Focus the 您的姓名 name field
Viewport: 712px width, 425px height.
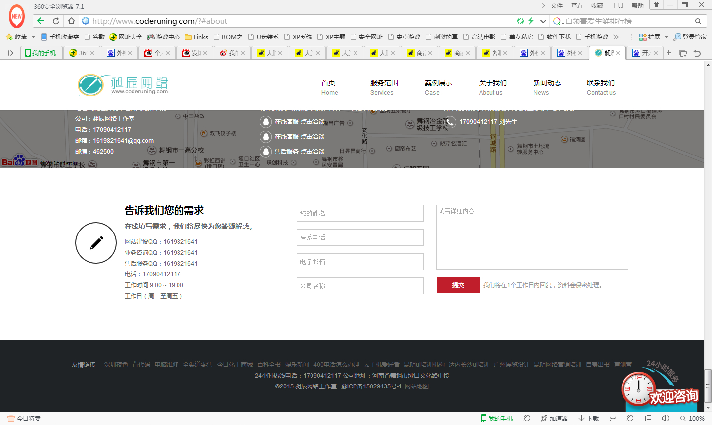tap(360, 213)
